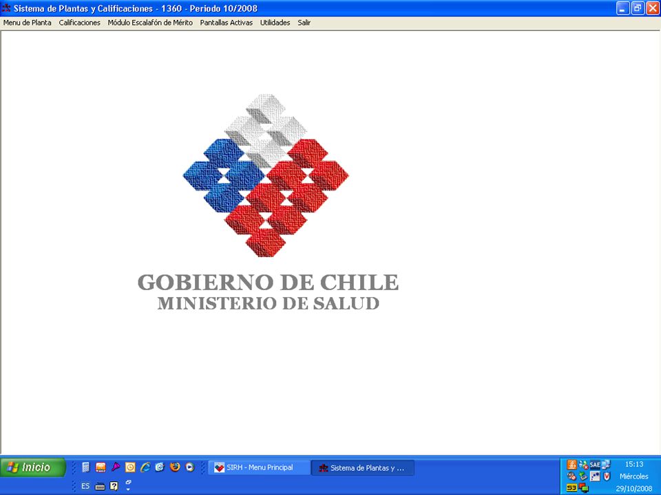This screenshot has height=495, width=661.
Task: Click the SAE tray icon
Action: pyautogui.click(x=595, y=465)
